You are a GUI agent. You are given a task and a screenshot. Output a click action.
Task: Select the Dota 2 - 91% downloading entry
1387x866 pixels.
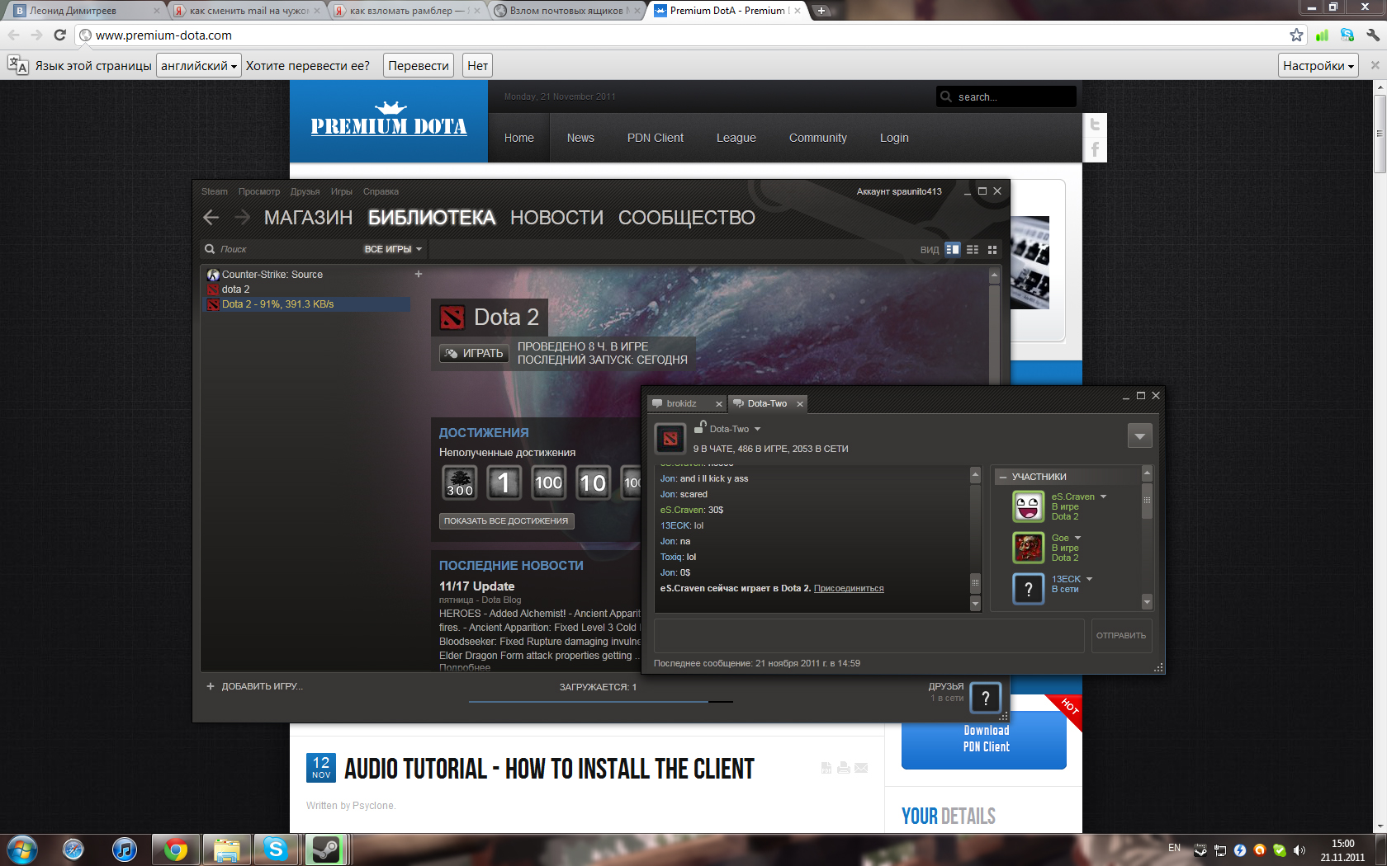click(308, 304)
